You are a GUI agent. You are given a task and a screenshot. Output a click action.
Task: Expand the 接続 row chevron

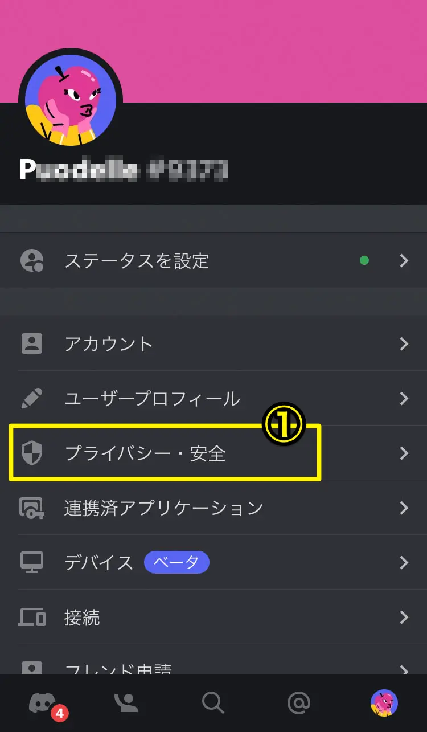[x=404, y=617]
